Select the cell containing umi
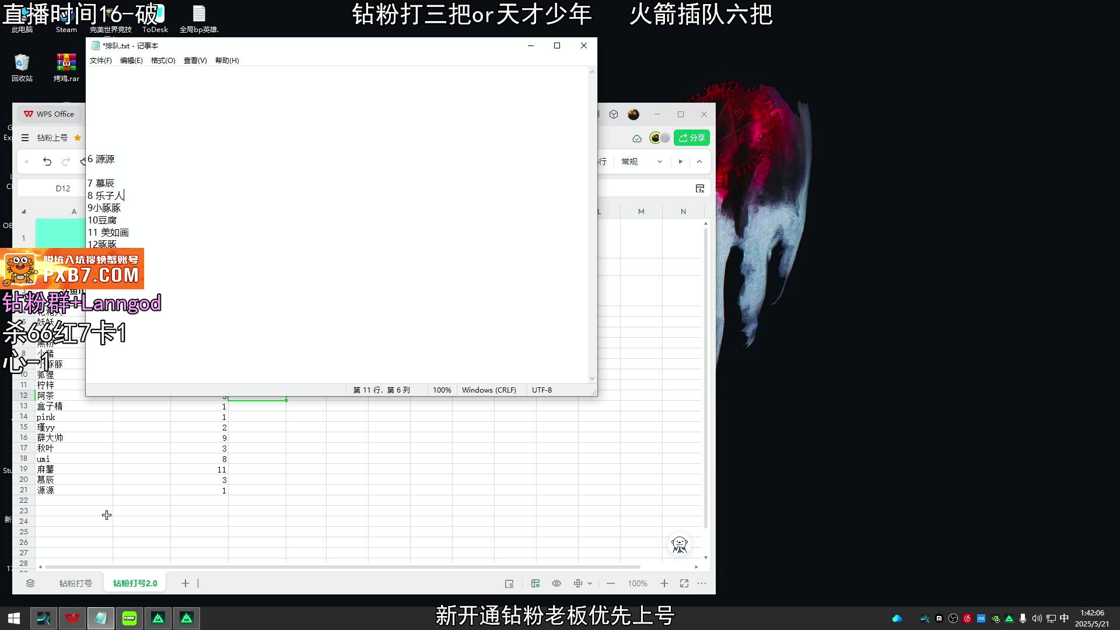The image size is (1120, 630). click(73, 459)
